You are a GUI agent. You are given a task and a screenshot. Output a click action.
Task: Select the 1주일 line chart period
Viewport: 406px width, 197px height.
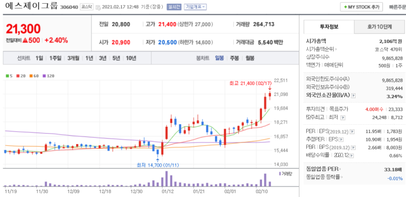tap(55, 58)
